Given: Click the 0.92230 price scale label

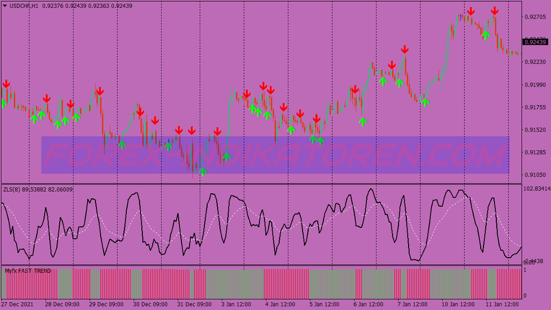Looking at the screenshot, I should pyautogui.click(x=535, y=62).
